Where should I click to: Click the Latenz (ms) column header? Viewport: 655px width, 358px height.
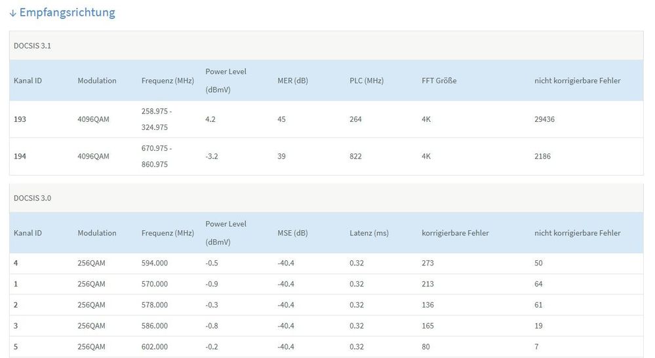[x=368, y=233]
